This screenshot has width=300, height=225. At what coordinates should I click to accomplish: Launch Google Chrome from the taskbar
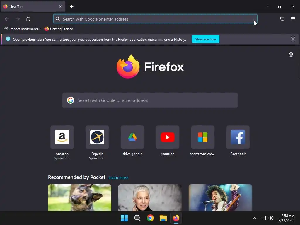coord(150,218)
